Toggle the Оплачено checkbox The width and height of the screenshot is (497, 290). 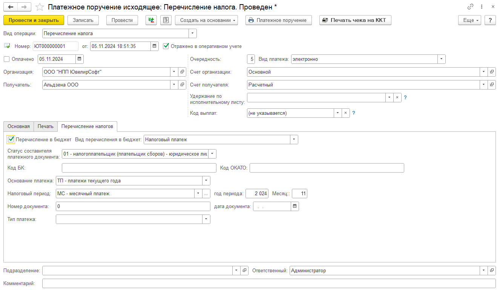click(x=6, y=59)
